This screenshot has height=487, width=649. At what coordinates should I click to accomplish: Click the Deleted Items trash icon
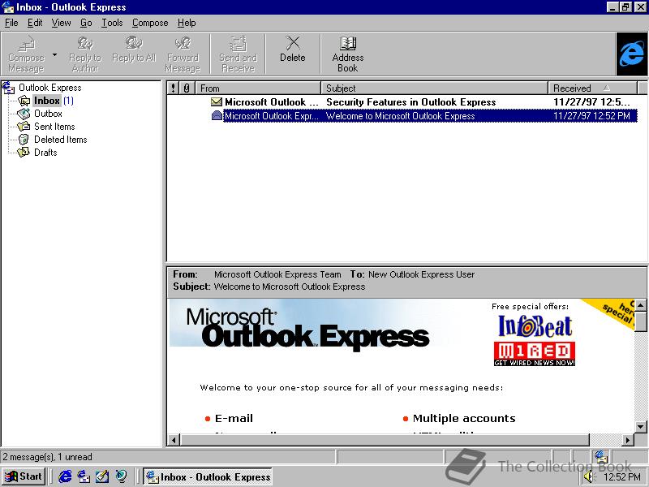[24, 139]
